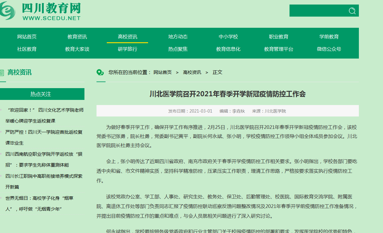383x233 pixels.
Task: Click the location pin icon beside breadcrumb
Action: tap(100, 72)
